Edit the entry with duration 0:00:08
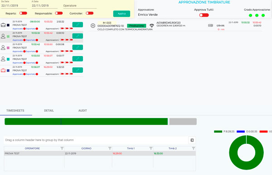 78,47
